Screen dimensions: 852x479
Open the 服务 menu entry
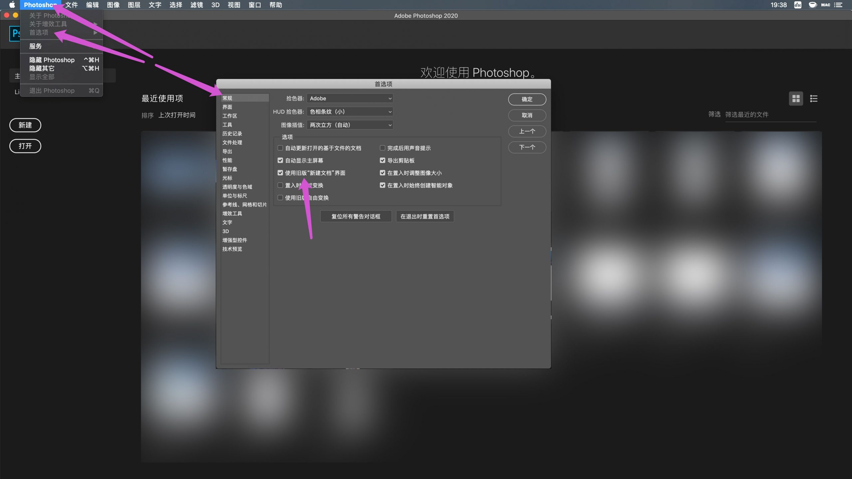pos(62,46)
